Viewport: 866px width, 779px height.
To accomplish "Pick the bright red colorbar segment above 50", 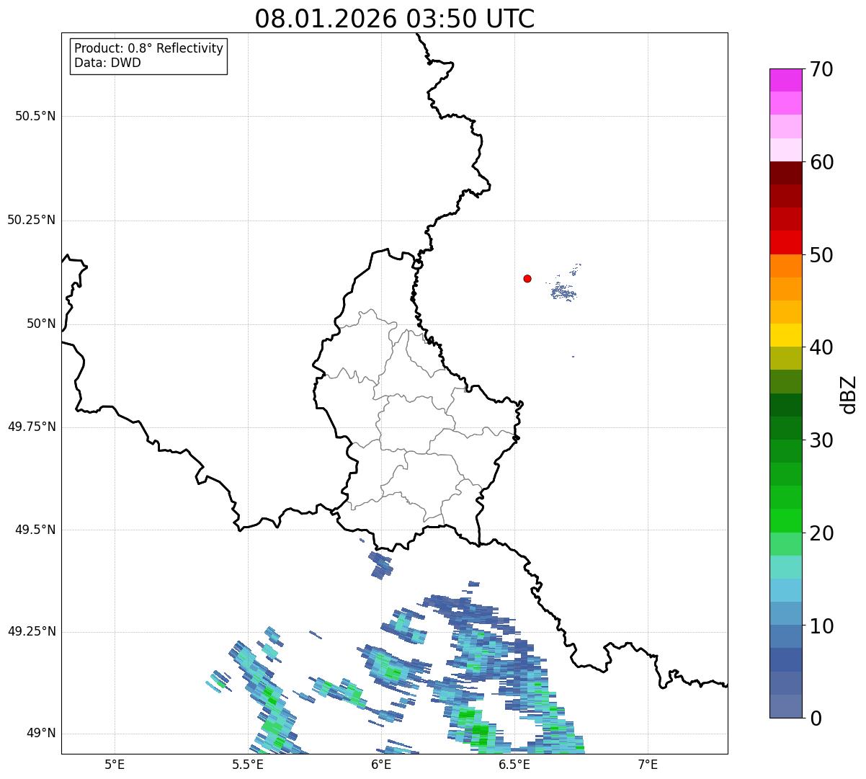I will (x=785, y=243).
